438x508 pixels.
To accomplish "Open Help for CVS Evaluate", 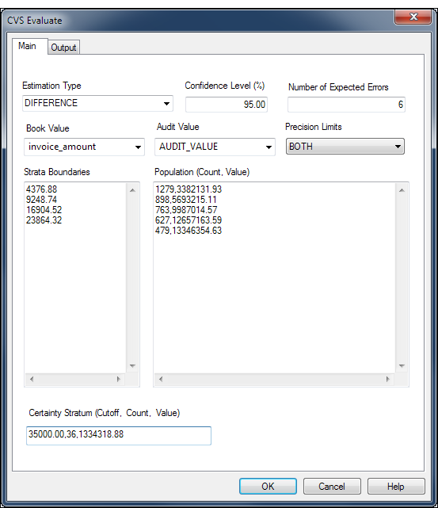I will pyautogui.click(x=396, y=487).
